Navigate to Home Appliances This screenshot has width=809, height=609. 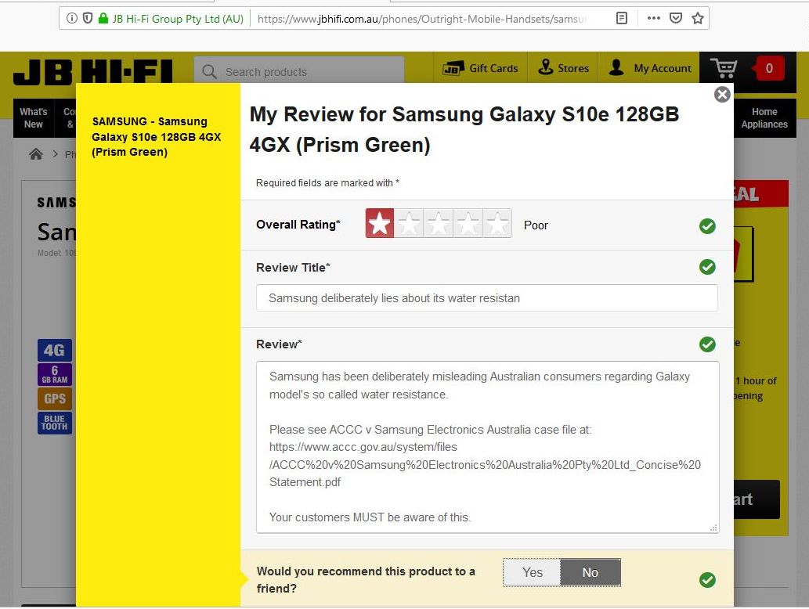coord(764,117)
